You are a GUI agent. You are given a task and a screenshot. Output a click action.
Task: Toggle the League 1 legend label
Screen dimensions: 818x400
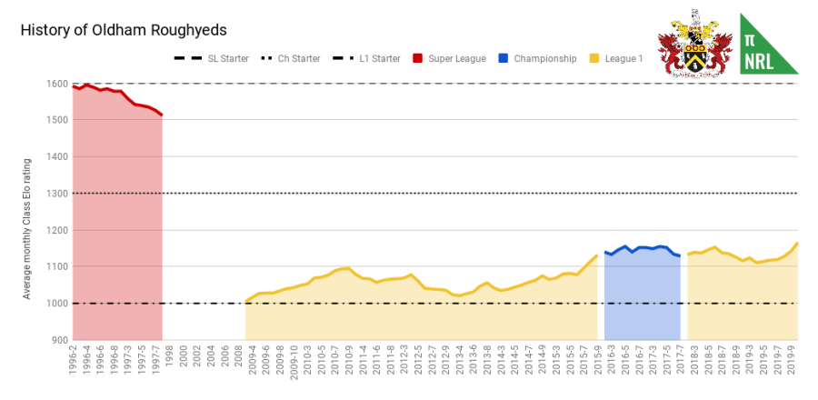(625, 58)
